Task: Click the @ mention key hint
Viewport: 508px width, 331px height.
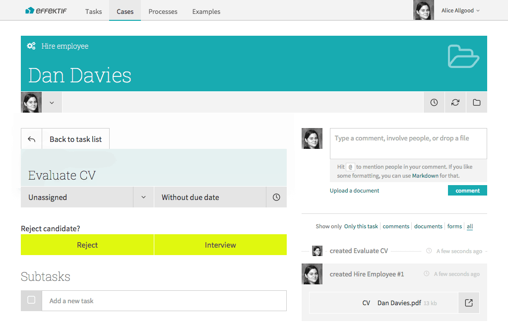Action: (350, 167)
